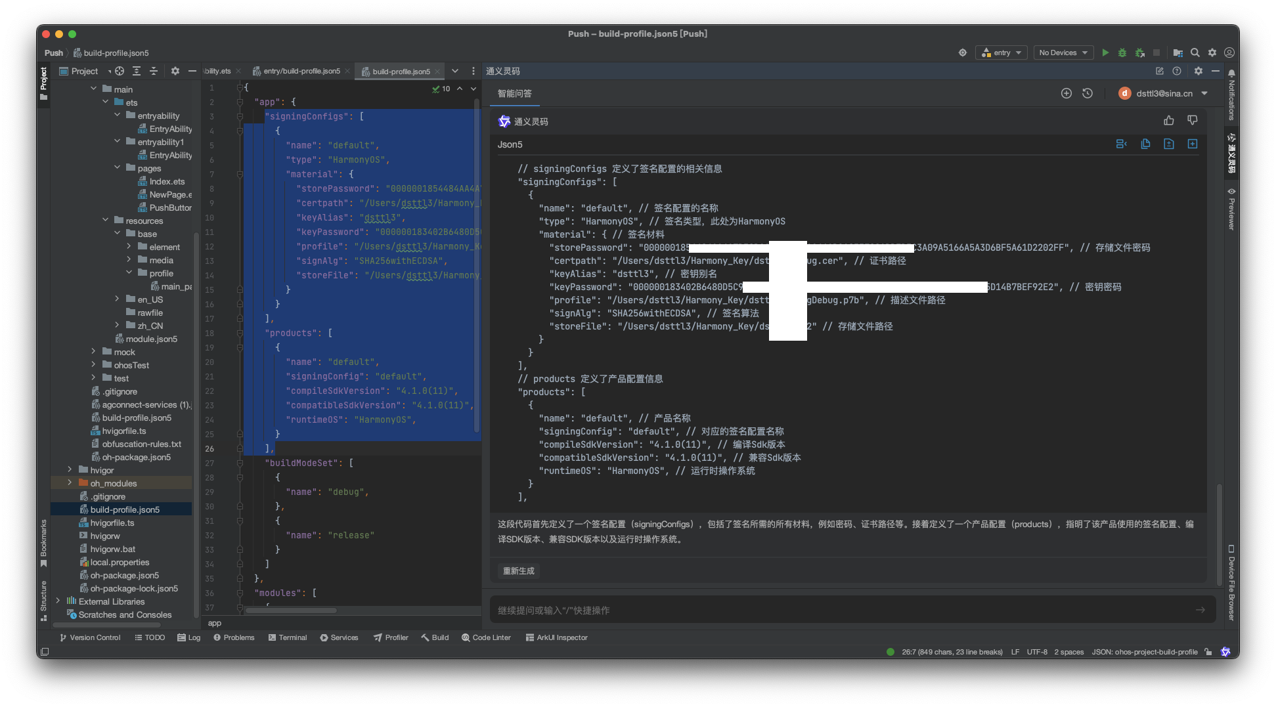The image size is (1276, 707).
Task: Click the 通义灵码 status bar icon
Action: (x=1225, y=652)
